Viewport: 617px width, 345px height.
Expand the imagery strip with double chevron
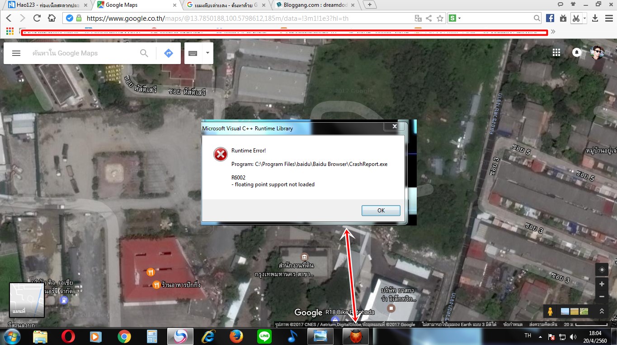click(602, 311)
